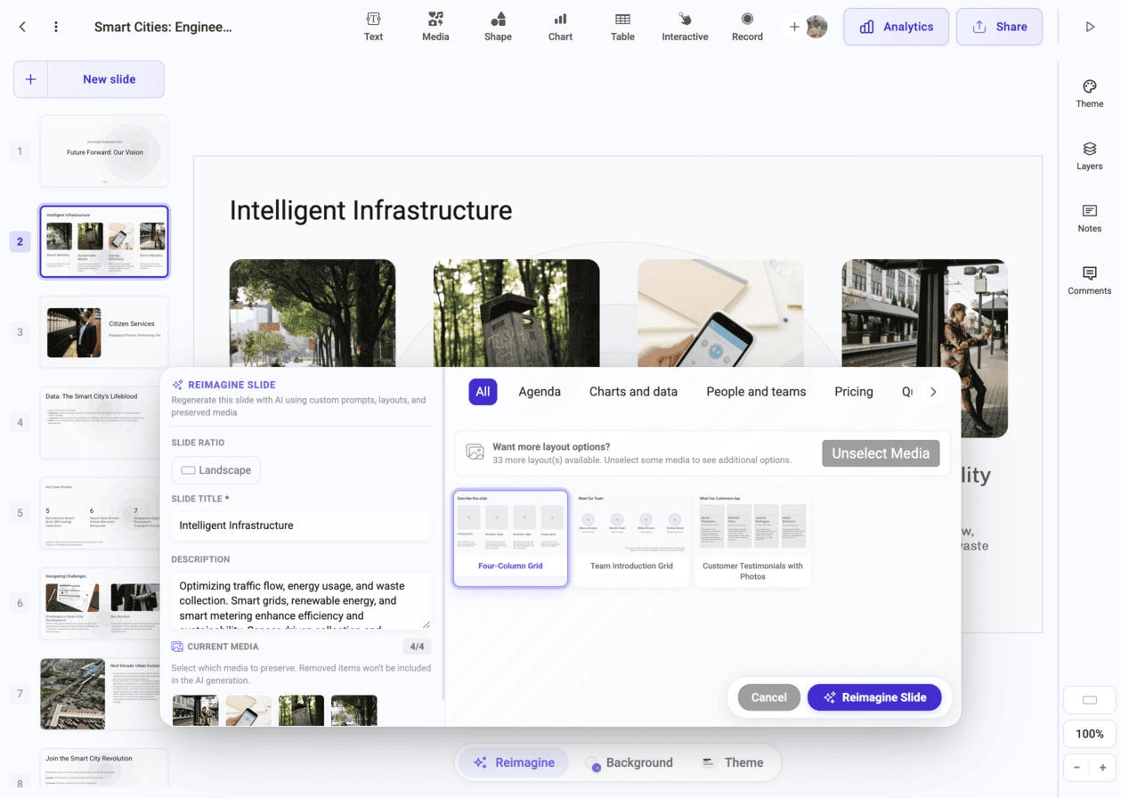Select the Four-Column Grid layout
This screenshot has height=798, width=1121.
point(510,537)
